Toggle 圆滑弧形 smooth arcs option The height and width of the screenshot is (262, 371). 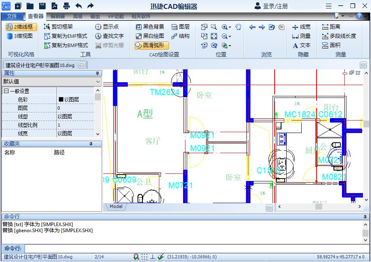(x=152, y=45)
